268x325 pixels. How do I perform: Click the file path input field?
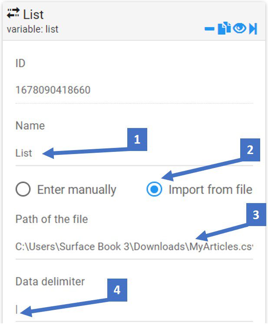point(134,246)
